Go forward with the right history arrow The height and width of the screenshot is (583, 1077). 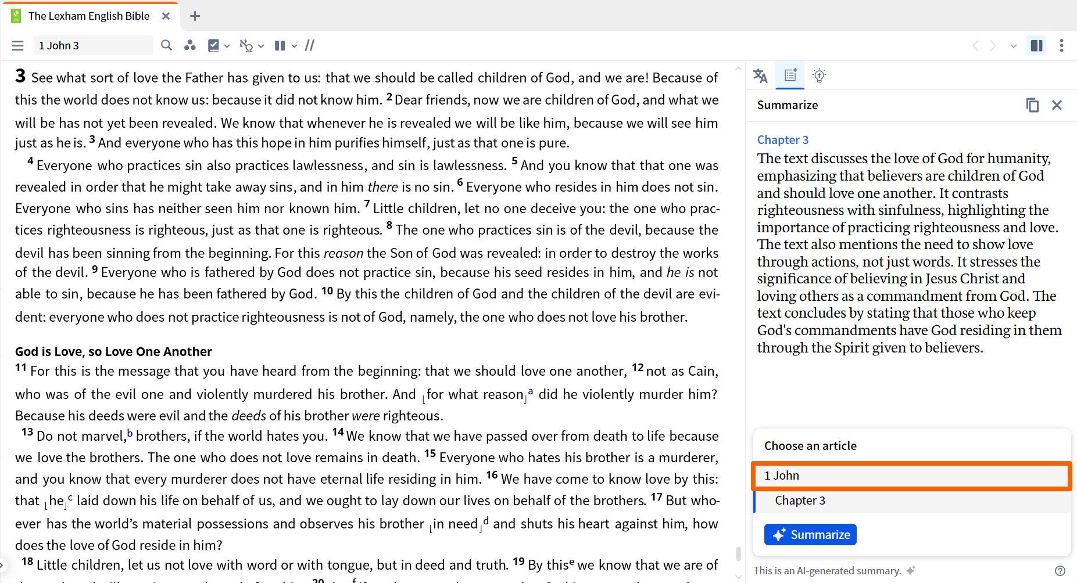pyautogui.click(x=993, y=45)
